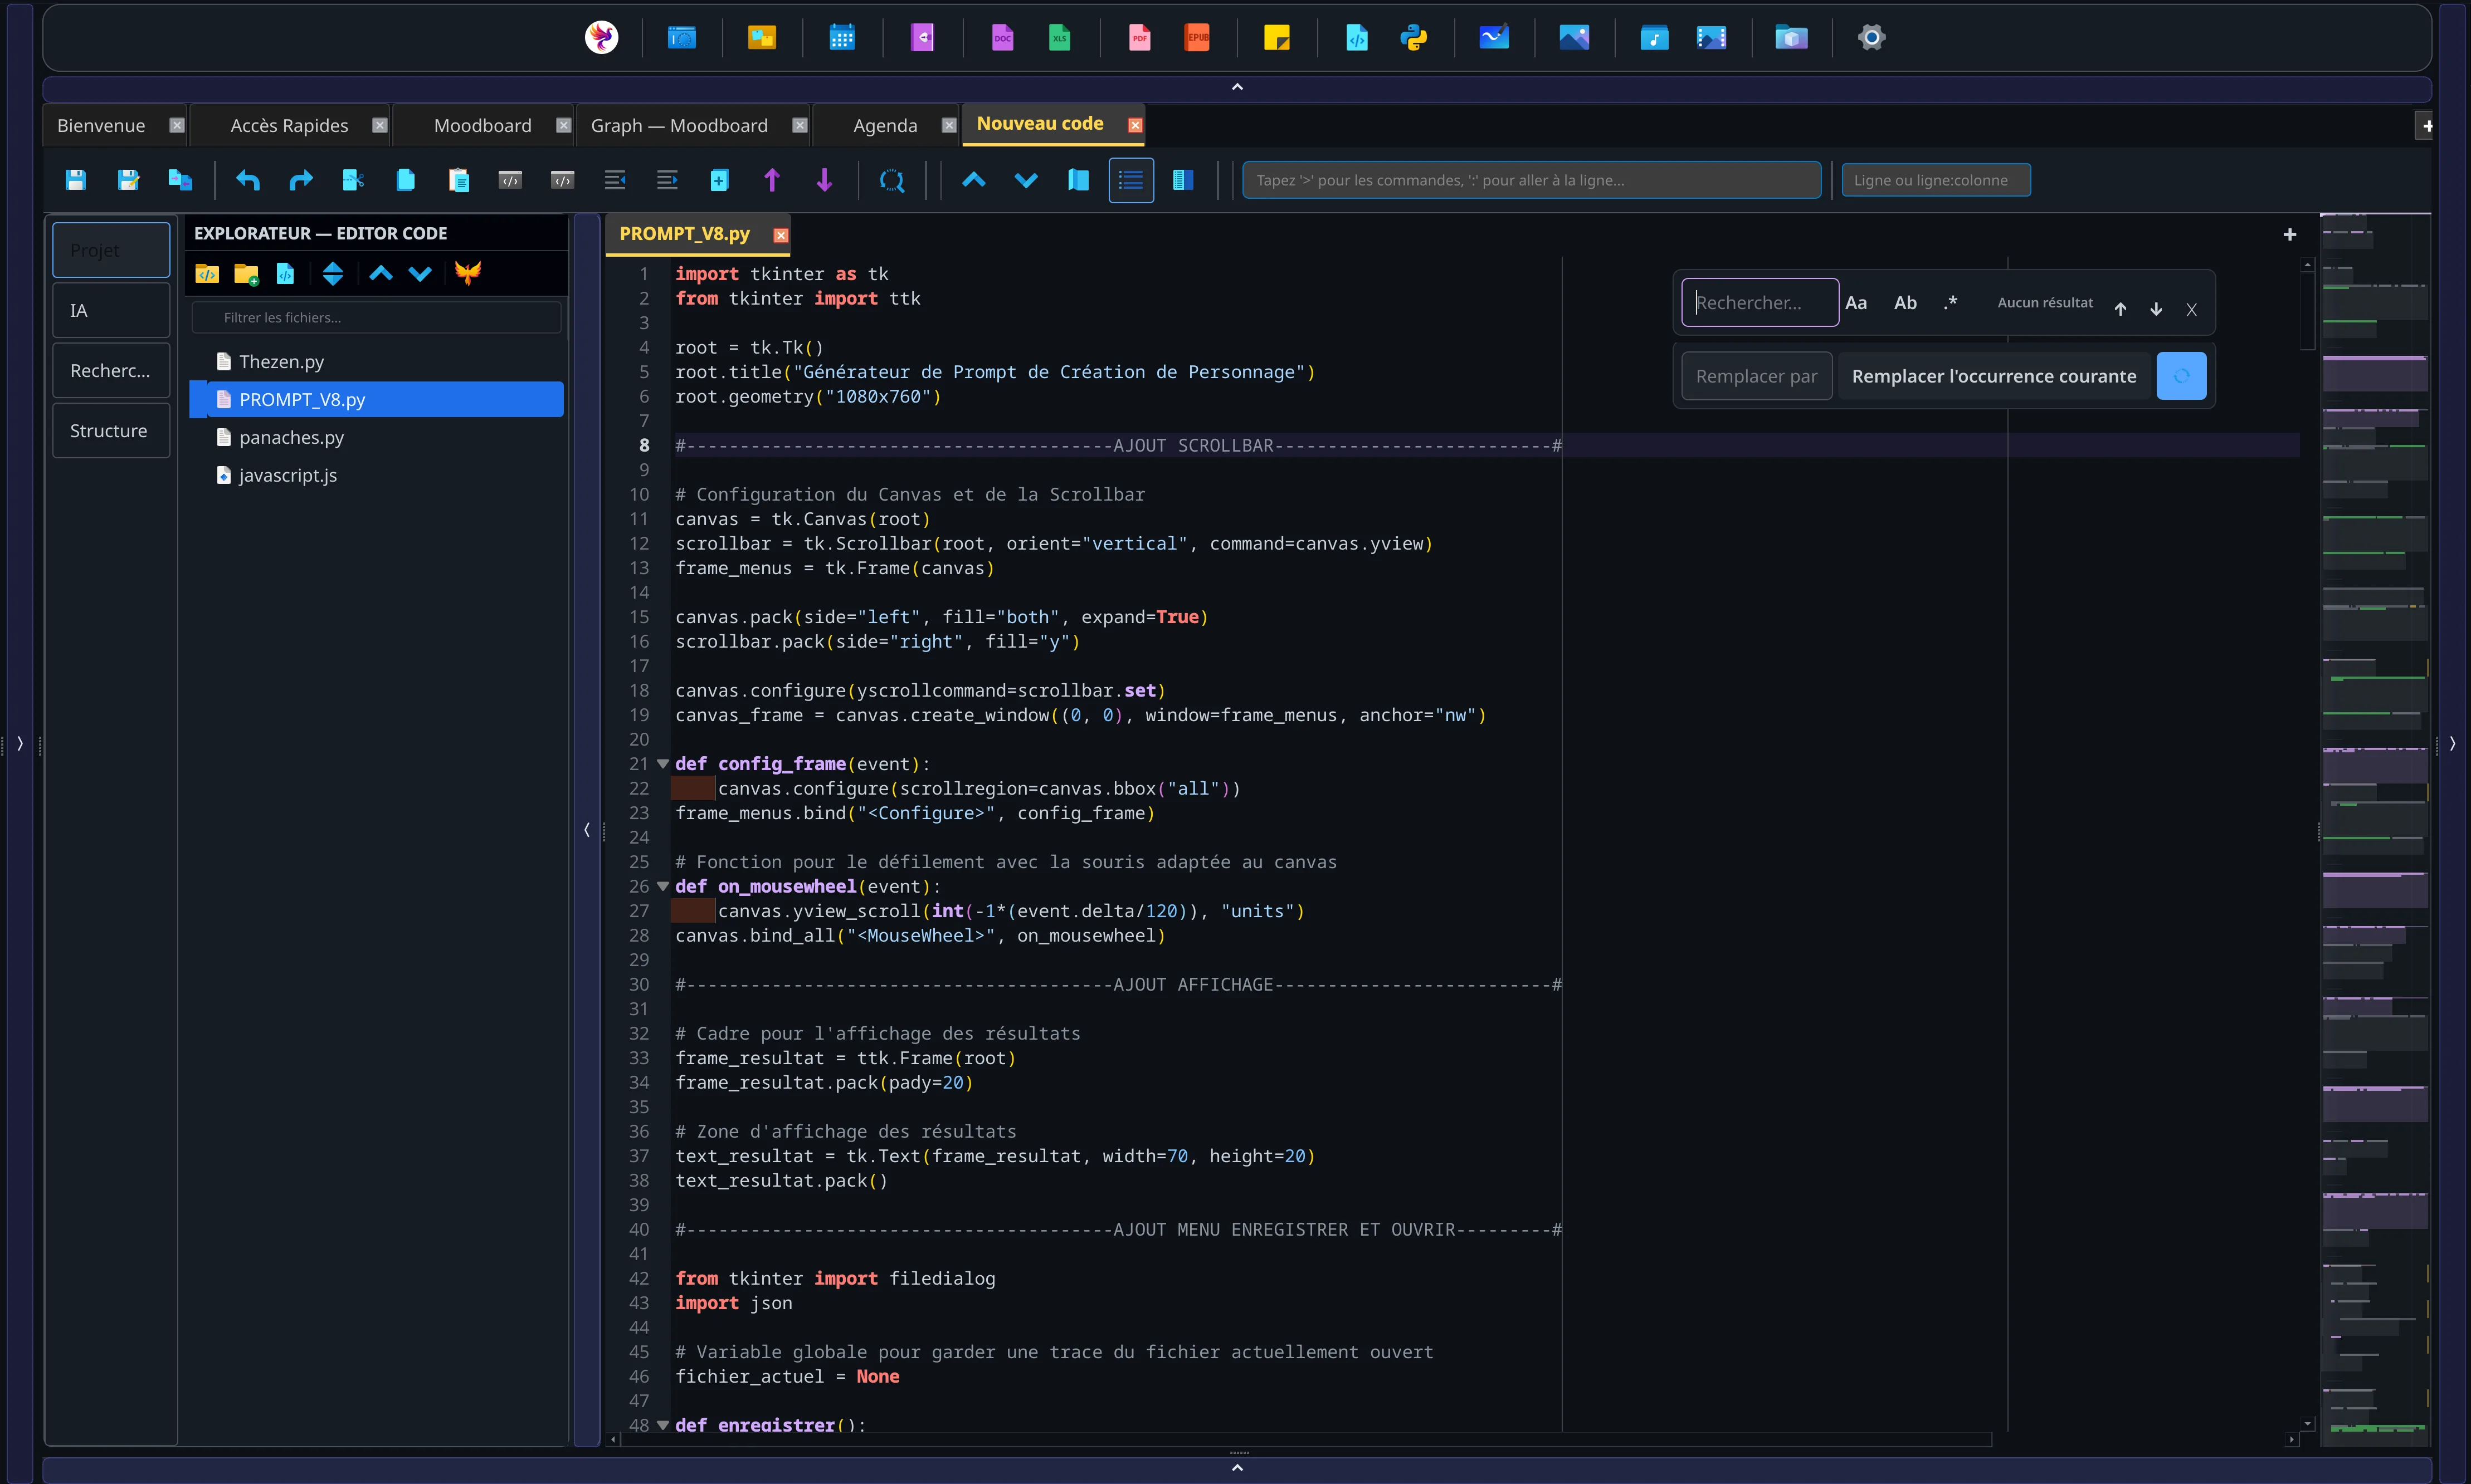
Task: Open the IA sidebar panel
Action: coord(111,310)
